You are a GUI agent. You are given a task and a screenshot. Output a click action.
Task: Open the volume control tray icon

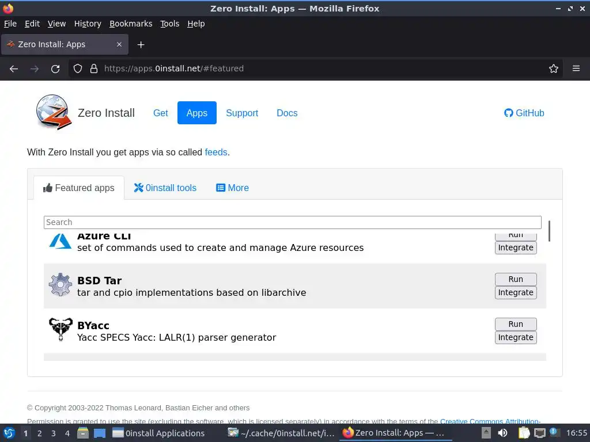click(502, 433)
